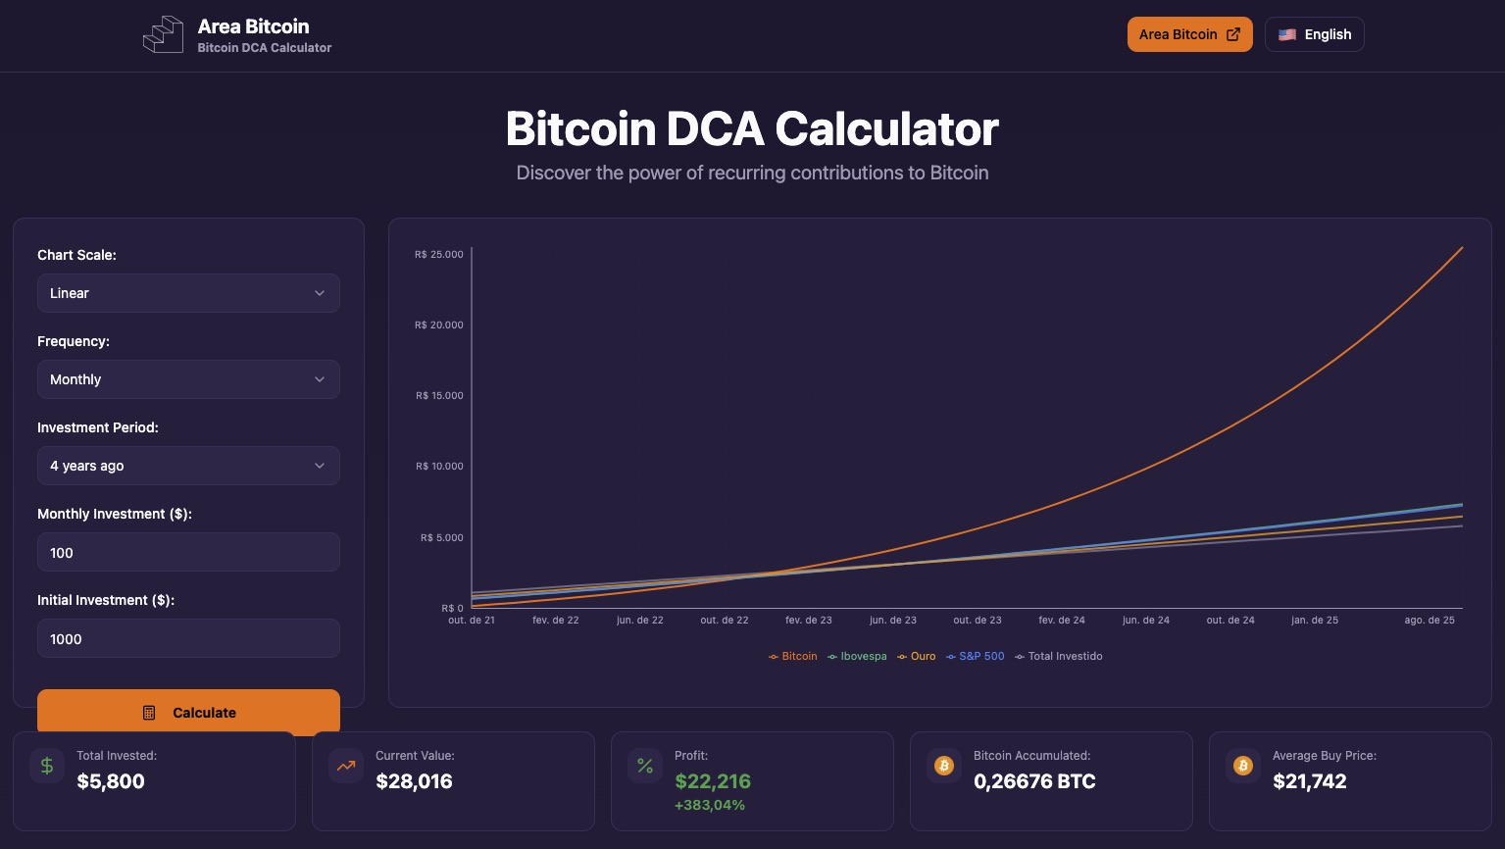1505x849 pixels.
Task: Click the Average Buy Price coin icon
Action: point(1243,766)
